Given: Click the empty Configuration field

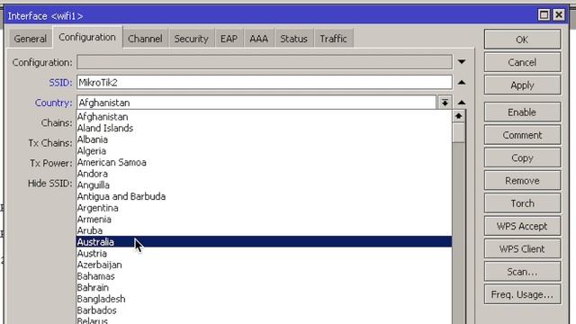Looking at the screenshot, I should (x=264, y=62).
